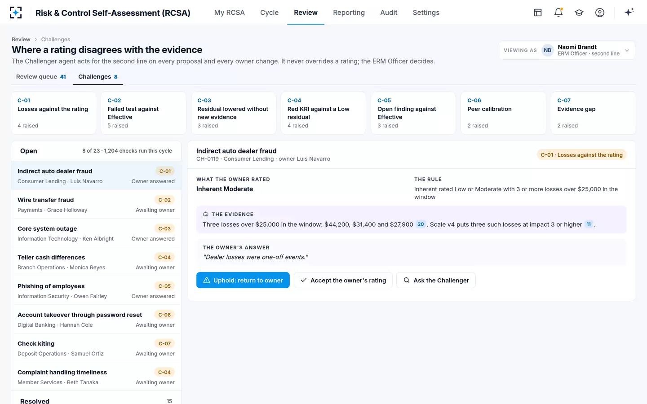Open Teller cash differences challenge row

(96, 262)
